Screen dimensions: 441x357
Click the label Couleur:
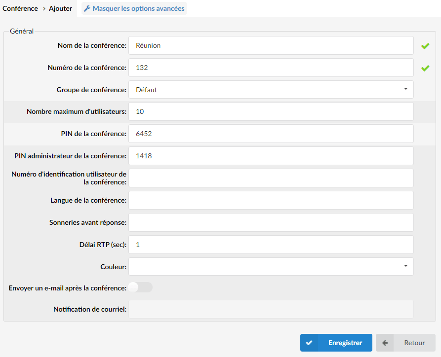(x=114, y=267)
